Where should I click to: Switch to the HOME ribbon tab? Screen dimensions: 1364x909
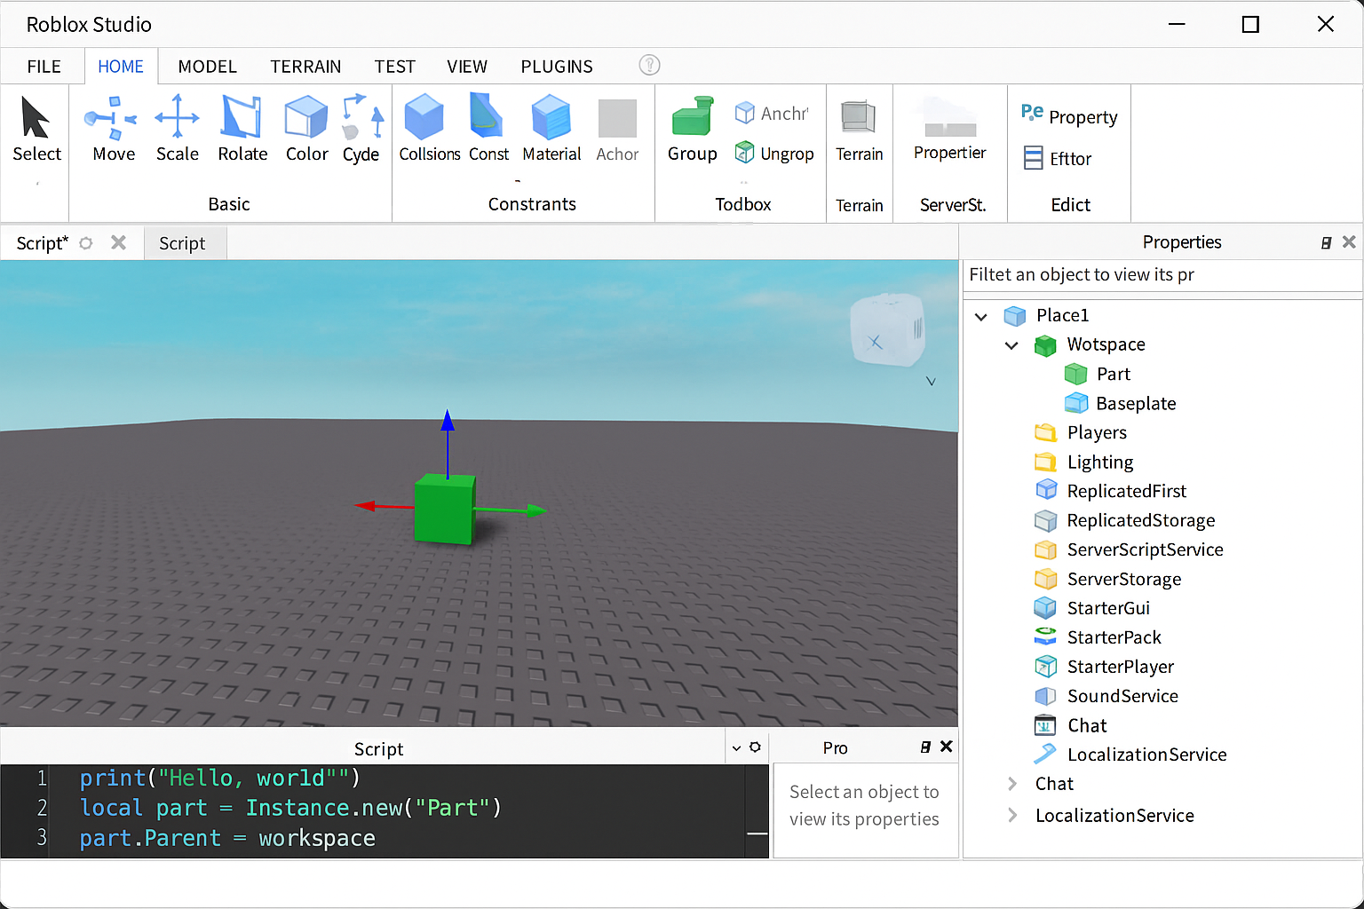click(x=121, y=67)
